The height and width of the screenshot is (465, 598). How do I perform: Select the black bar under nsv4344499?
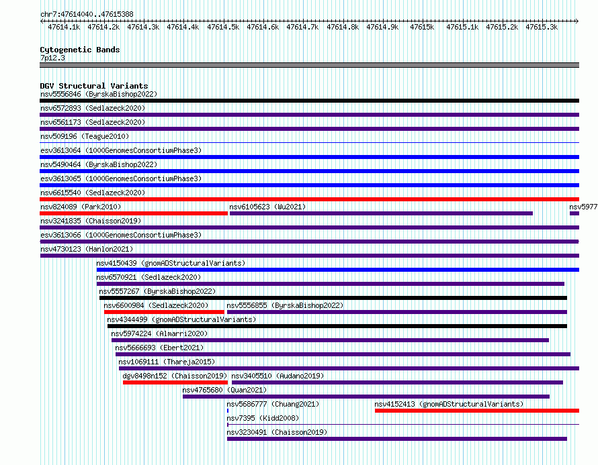337,326
